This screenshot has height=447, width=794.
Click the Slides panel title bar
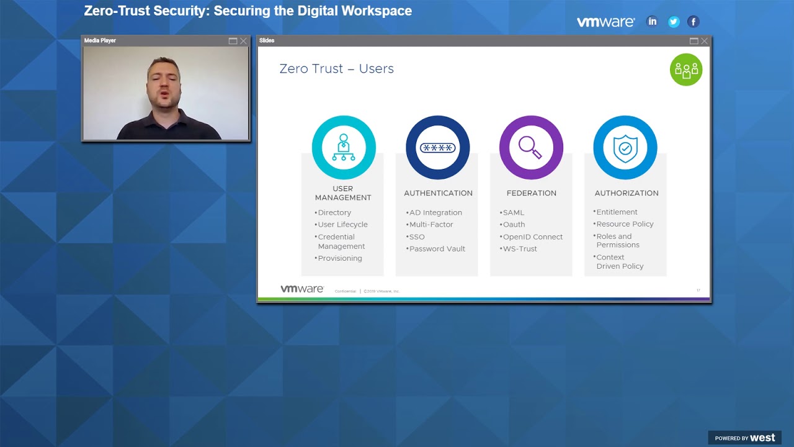coord(471,41)
